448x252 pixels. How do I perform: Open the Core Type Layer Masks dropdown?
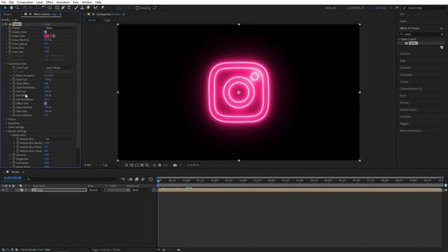[x=59, y=68]
